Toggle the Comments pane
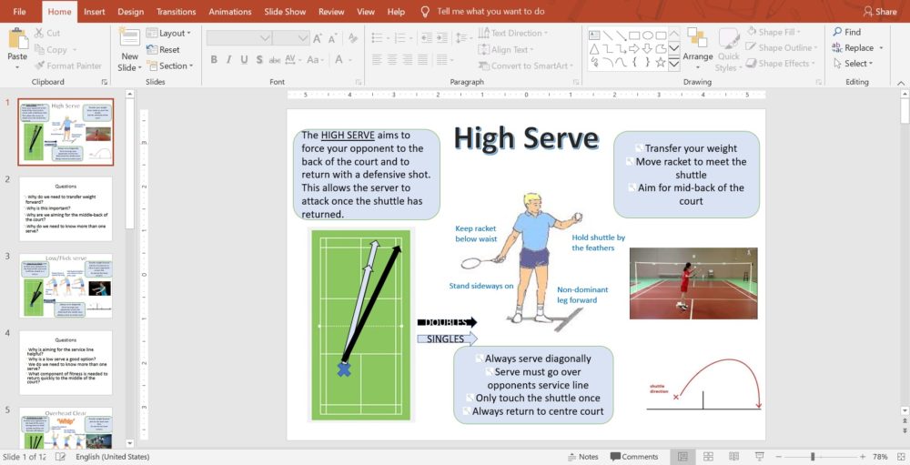The height and width of the screenshot is (465, 910). click(x=634, y=456)
